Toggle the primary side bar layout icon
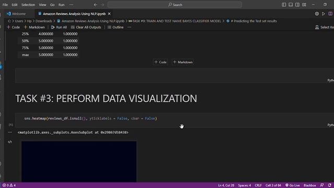The height and width of the screenshot is (188, 334). [x=284, y=5]
